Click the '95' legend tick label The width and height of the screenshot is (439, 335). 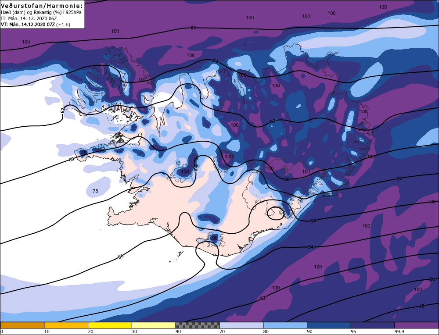pyautogui.click(x=353, y=331)
